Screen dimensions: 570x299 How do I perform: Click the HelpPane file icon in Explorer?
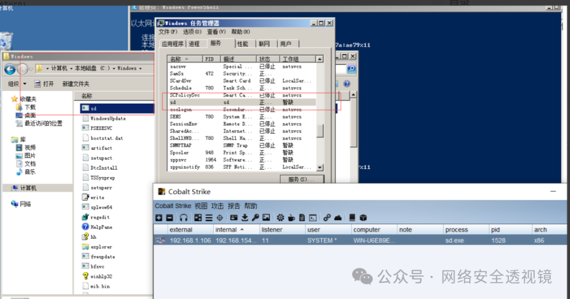(85, 227)
